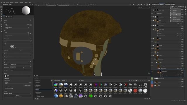Open blend mode dropdown of Plastic Things folder
Image resolution: width=187 pixels, height=105 pixels.
tap(182, 9)
